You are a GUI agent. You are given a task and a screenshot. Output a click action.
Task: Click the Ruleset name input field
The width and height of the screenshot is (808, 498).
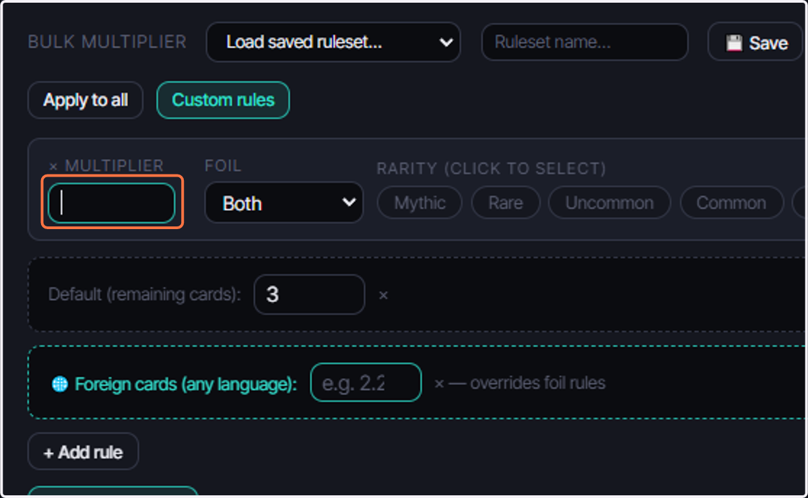[x=584, y=42]
